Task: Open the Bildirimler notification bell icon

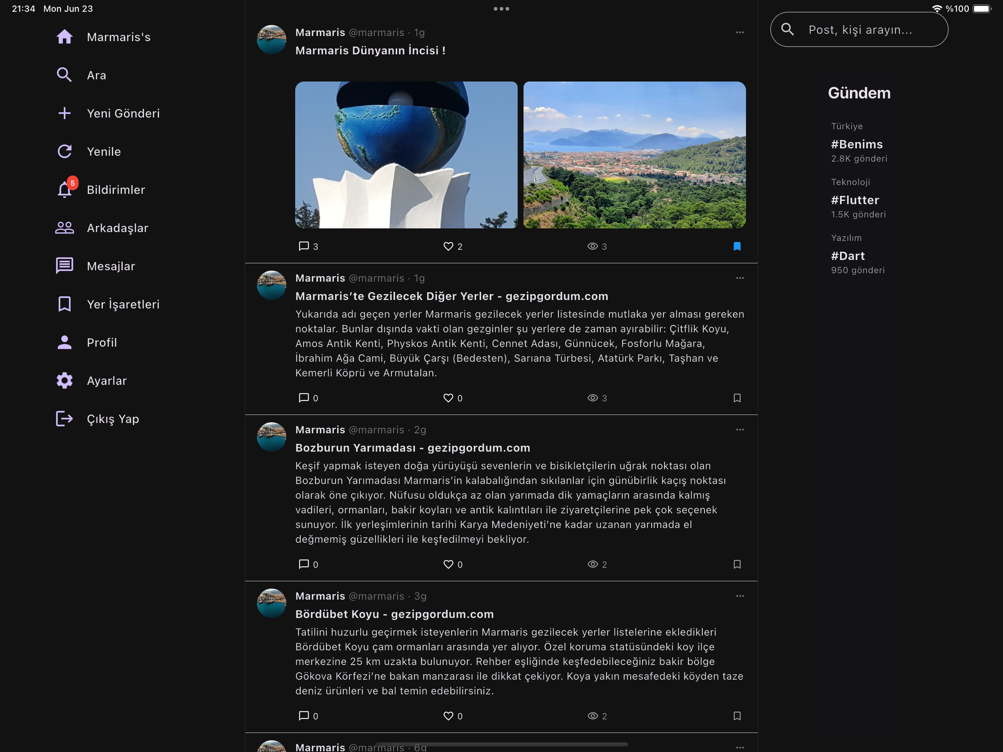Action: click(x=64, y=189)
